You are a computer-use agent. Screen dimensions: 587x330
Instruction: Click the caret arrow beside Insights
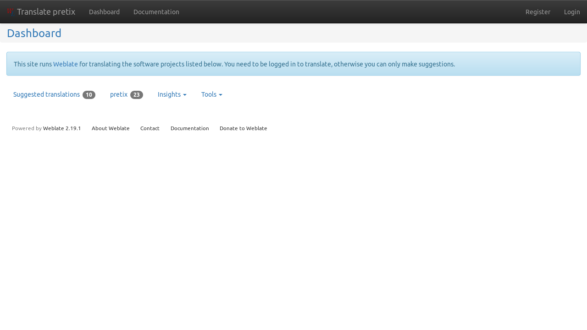(185, 95)
